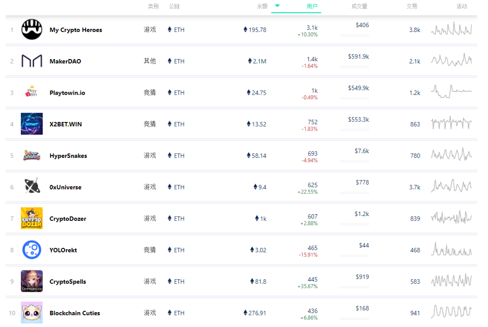Image resolution: width=488 pixels, height=327 pixels.
Task: Open the YOLOrekt dapp link
Action: (63, 250)
